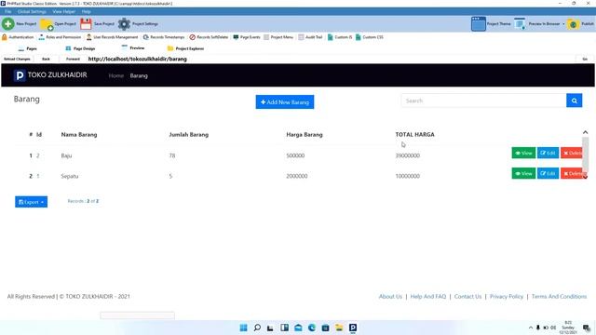Image resolution: width=596 pixels, height=335 pixels.
Task: Expand the Export dropdown
Action: [x=31, y=202]
